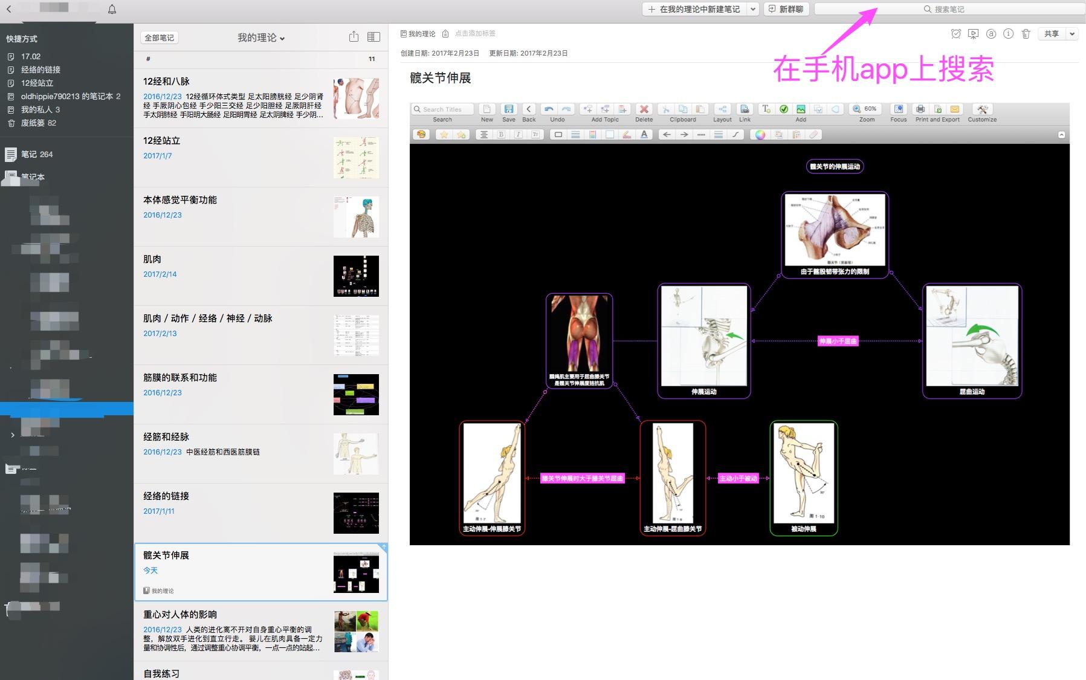Open dropdown arrow next to new note button
1086x680 pixels.
(x=753, y=9)
